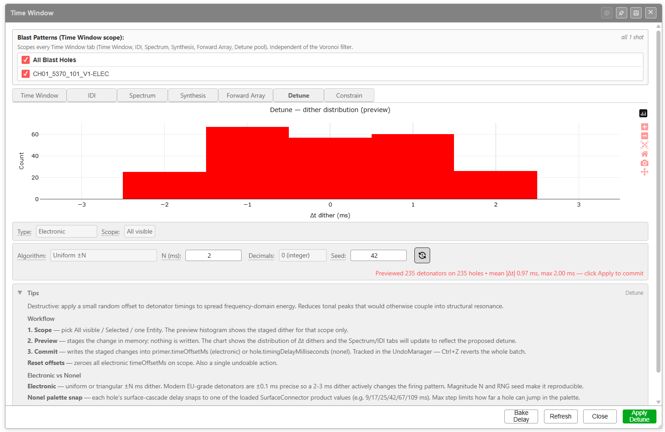Open the Decimals dropdown showing 0 (integer)
Screen dimensions: 665x432
302,256
